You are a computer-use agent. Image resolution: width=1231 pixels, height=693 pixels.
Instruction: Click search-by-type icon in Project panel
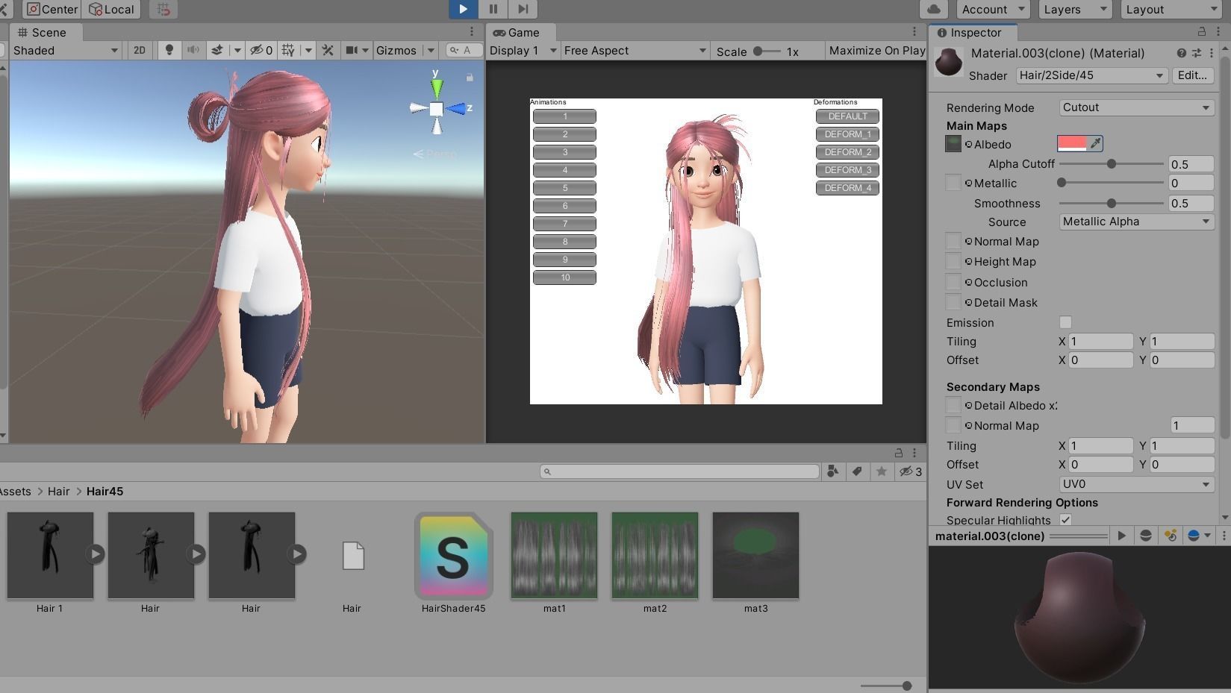click(832, 471)
